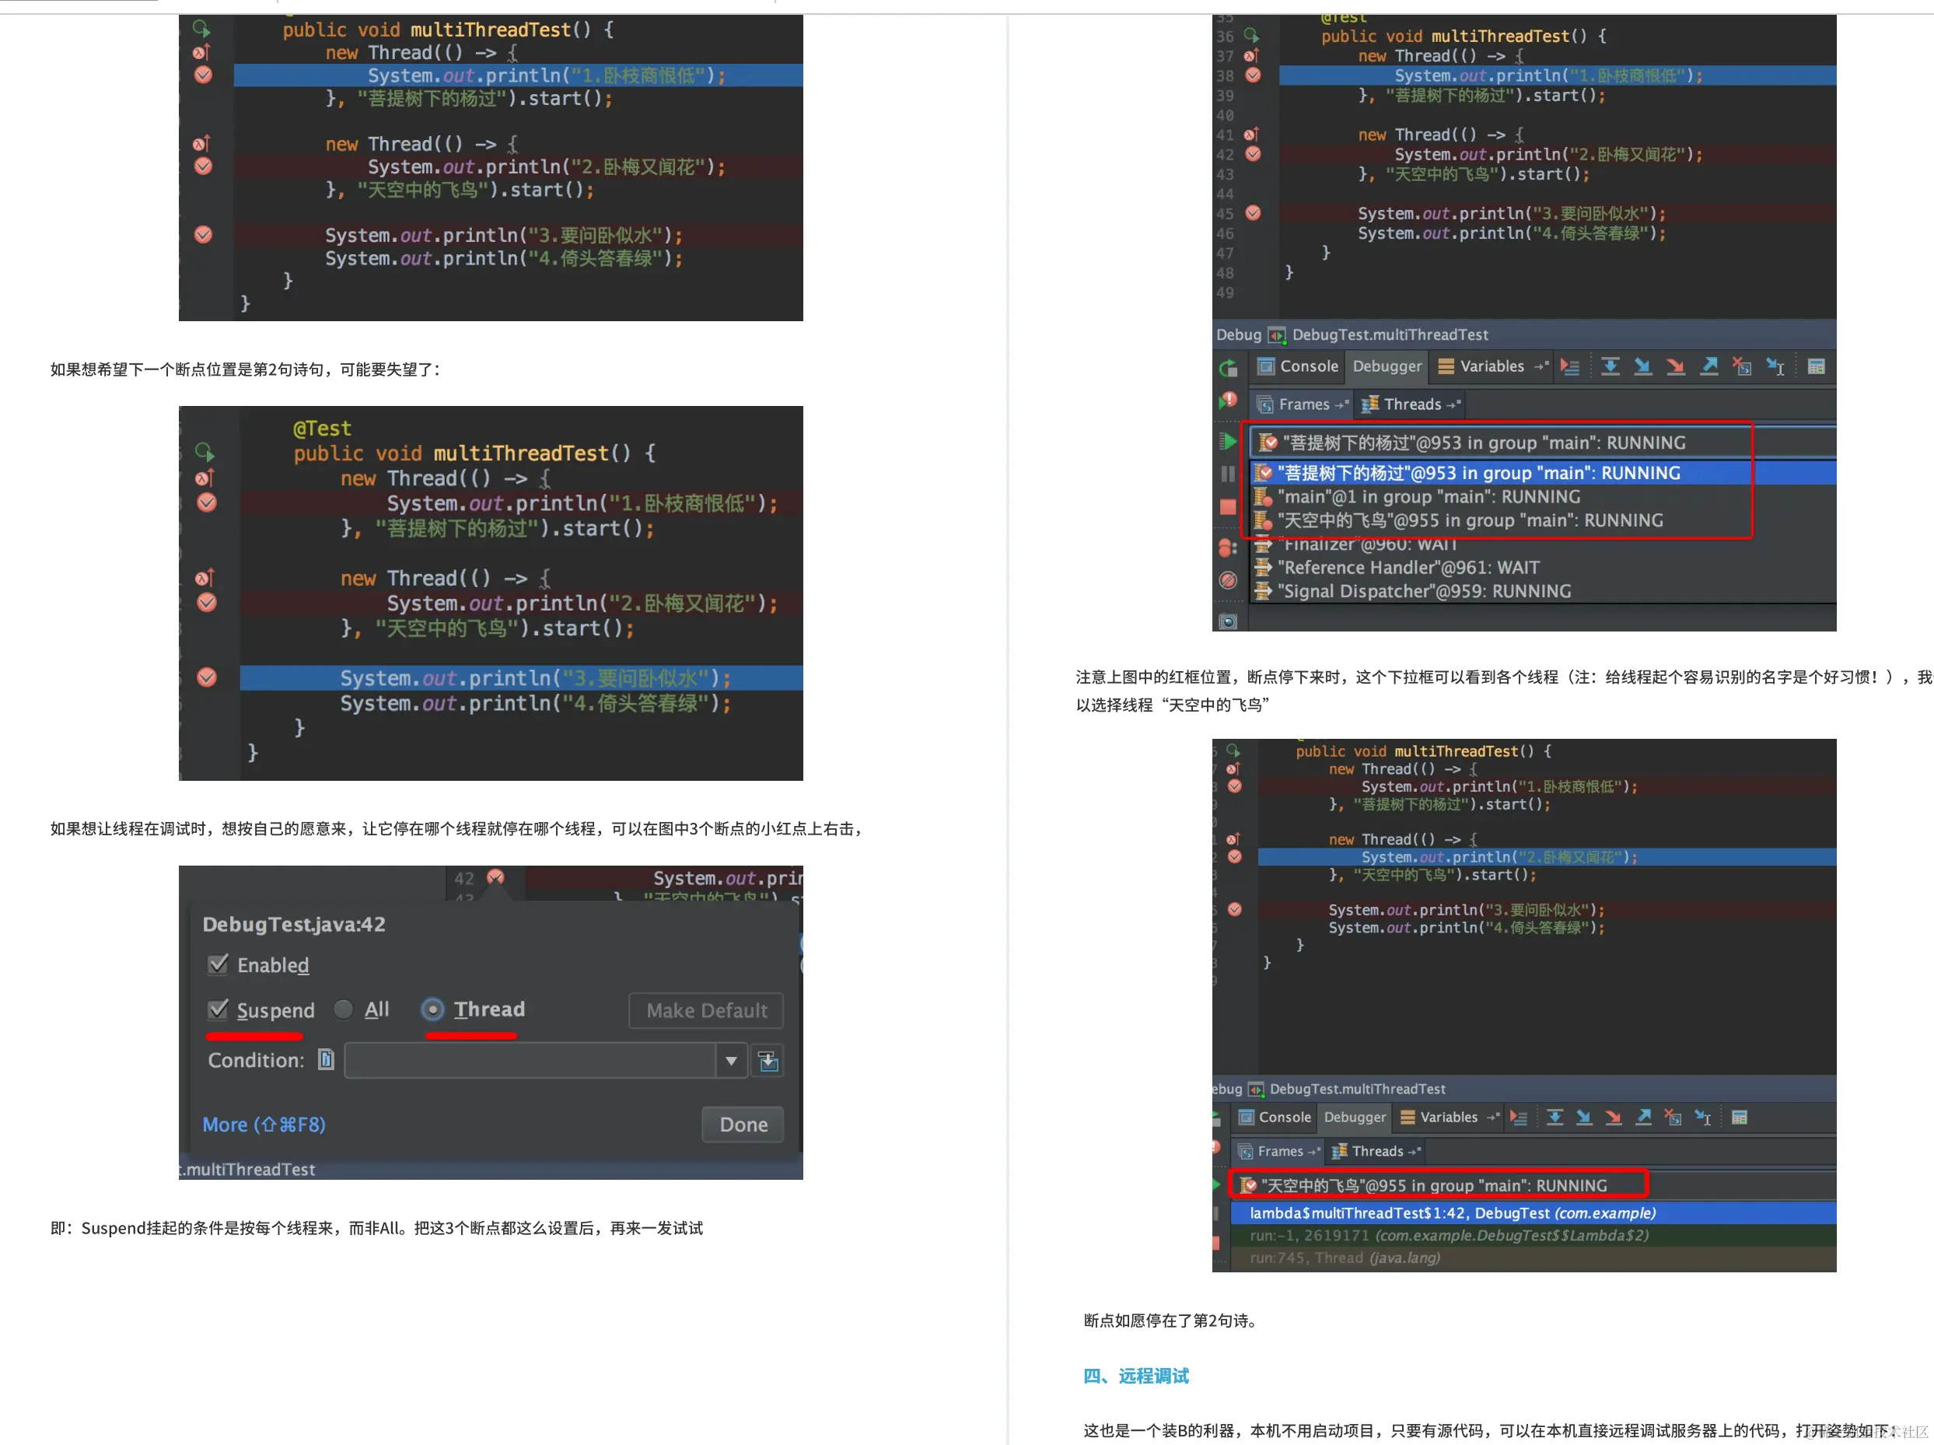The image size is (1934, 1445).
Task: Click Evaluate Expression calculator icon in upper toolbar
Action: click(1816, 366)
